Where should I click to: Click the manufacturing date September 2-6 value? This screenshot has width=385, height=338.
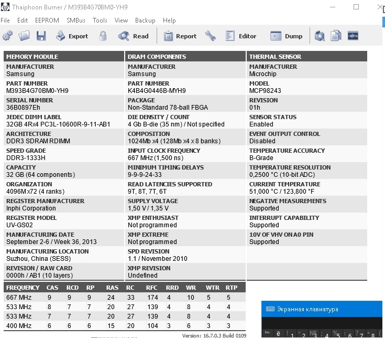[51, 241]
